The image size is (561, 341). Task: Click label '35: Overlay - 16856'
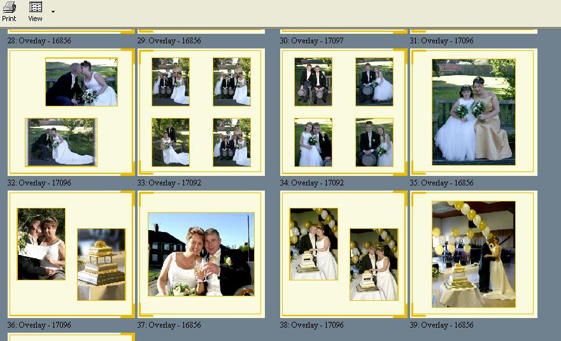(441, 183)
